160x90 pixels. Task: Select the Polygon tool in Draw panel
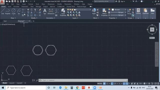click(x=23, y=9)
